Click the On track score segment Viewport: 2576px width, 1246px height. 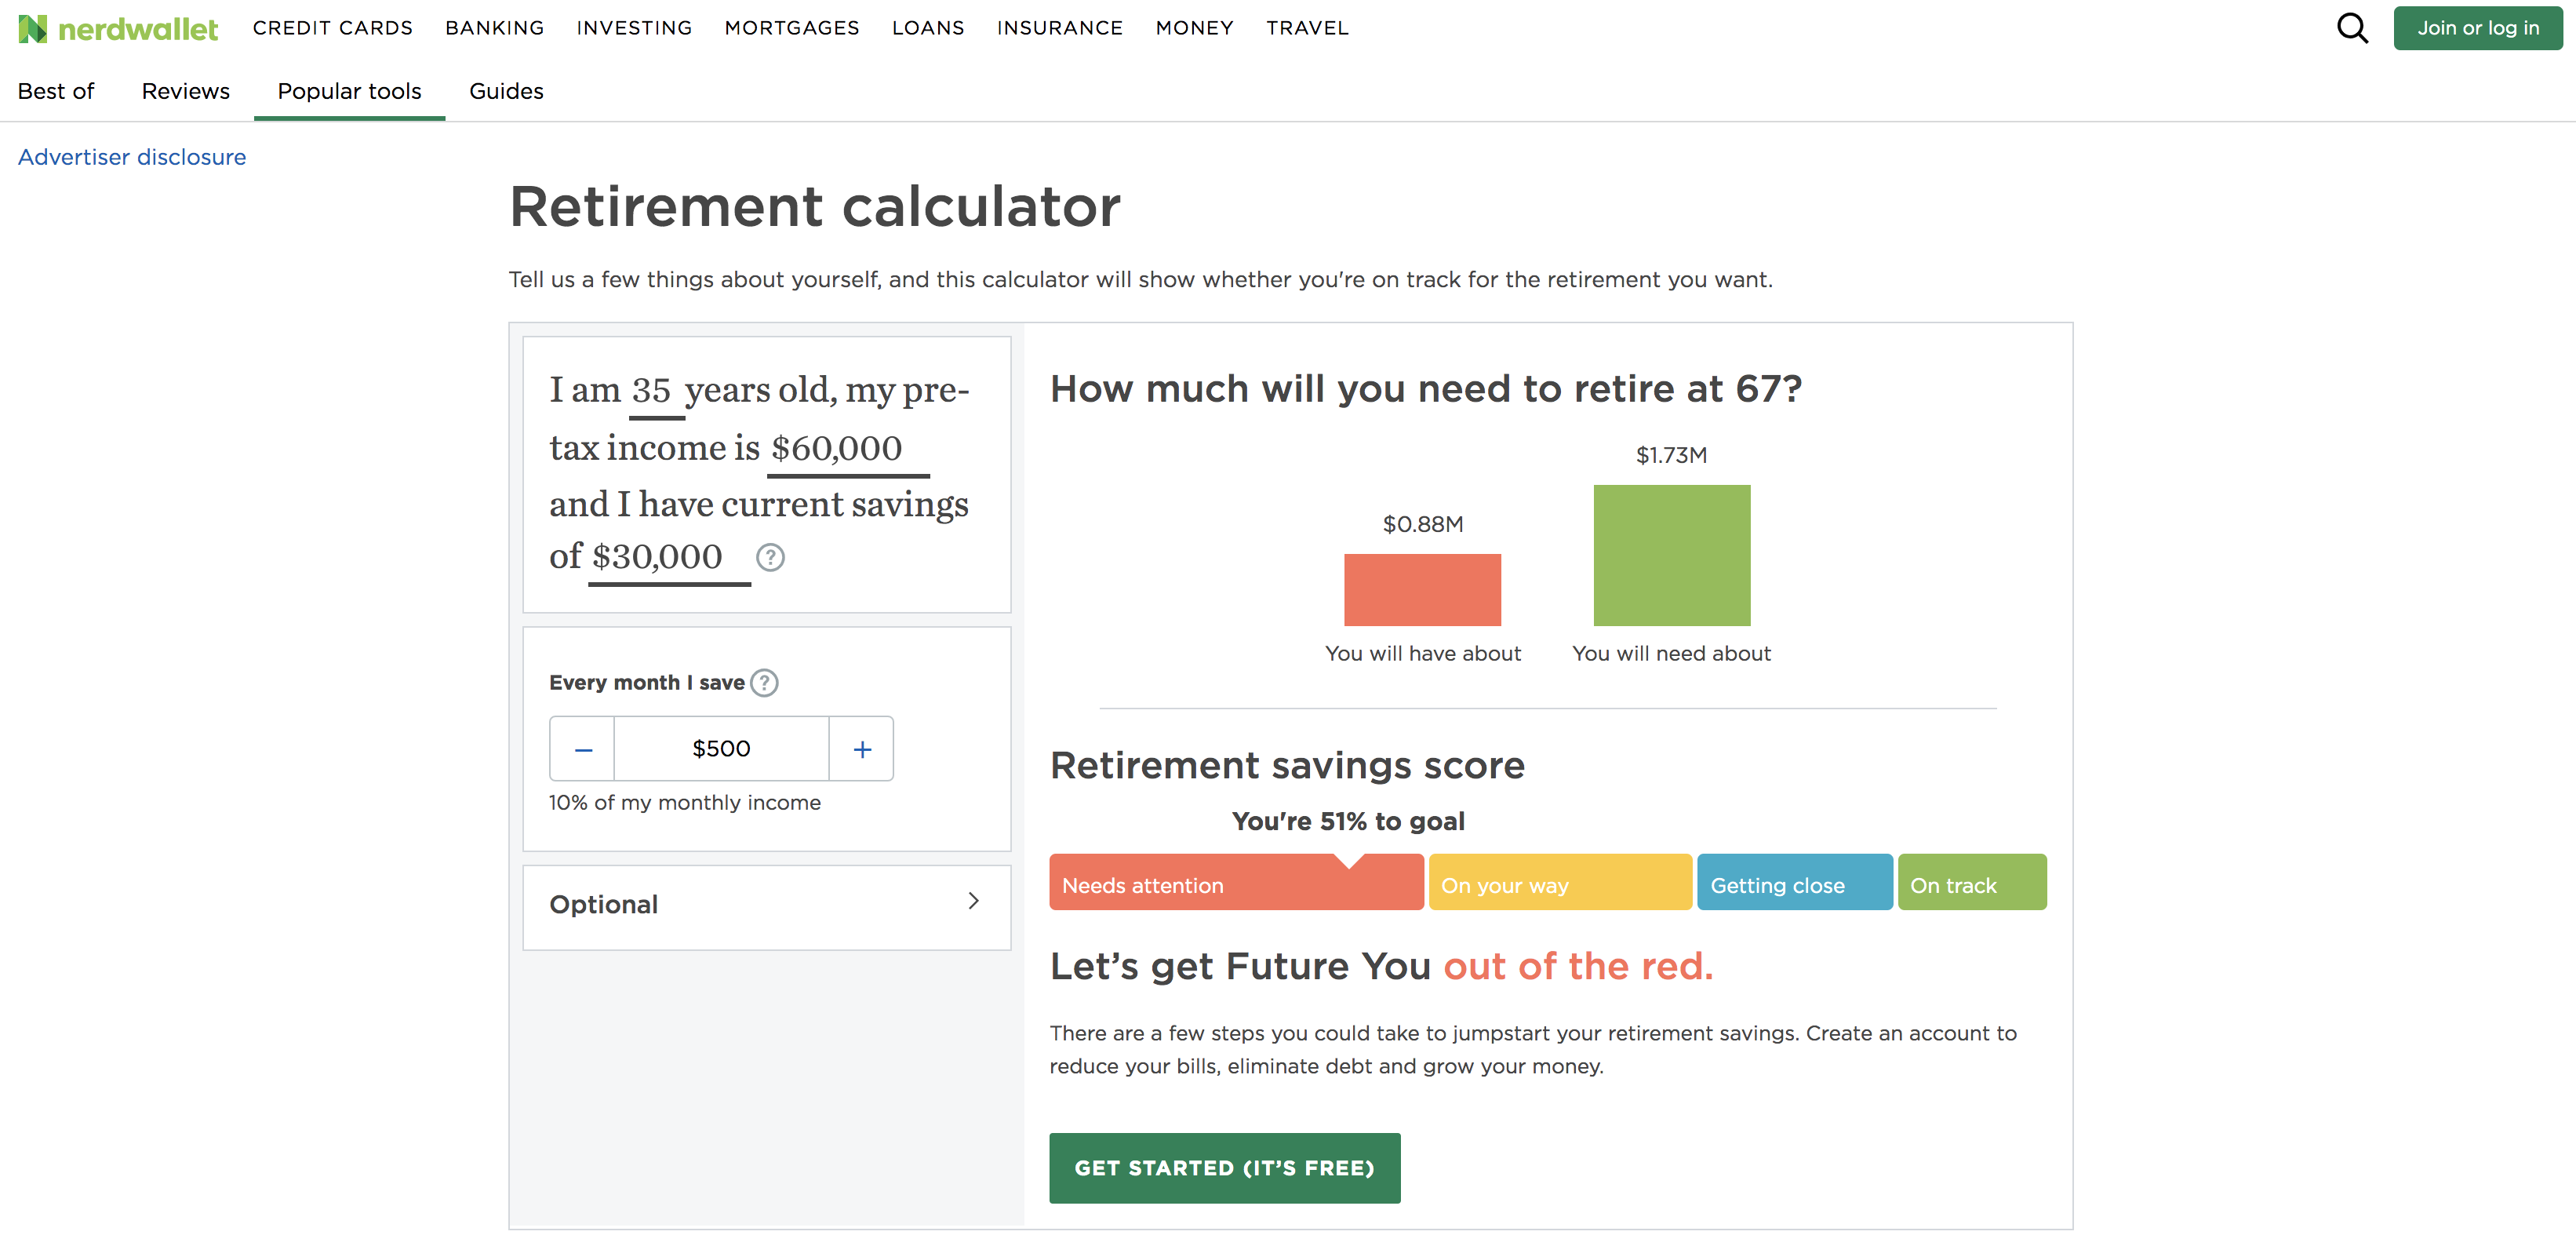pyautogui.click(x=1971, y=884)
